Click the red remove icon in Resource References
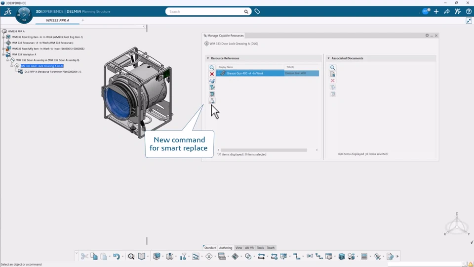The image size is (474, 267). (212, 74)
